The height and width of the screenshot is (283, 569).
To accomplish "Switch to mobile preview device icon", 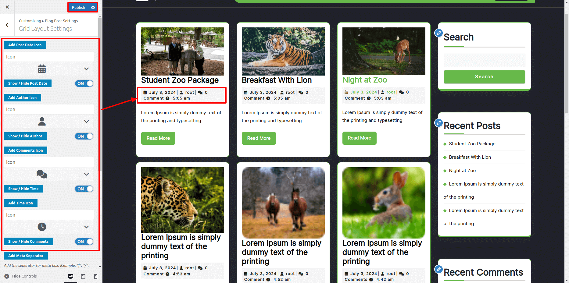I will click(96, 276).
